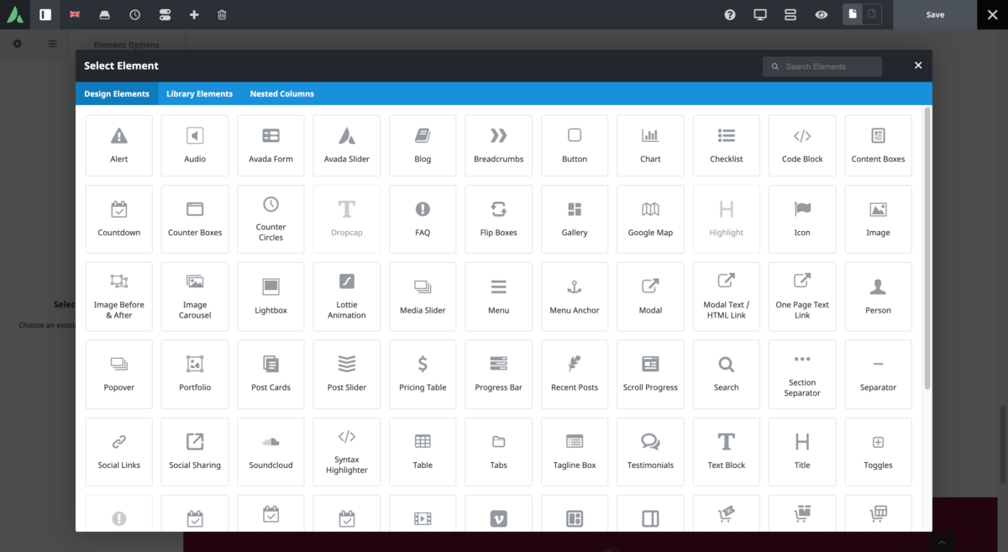This screenshot has height=552, width=1008.
Task: Insert Syntax Highlighter element
Action: pyautogui.click(x=347, y=451)
